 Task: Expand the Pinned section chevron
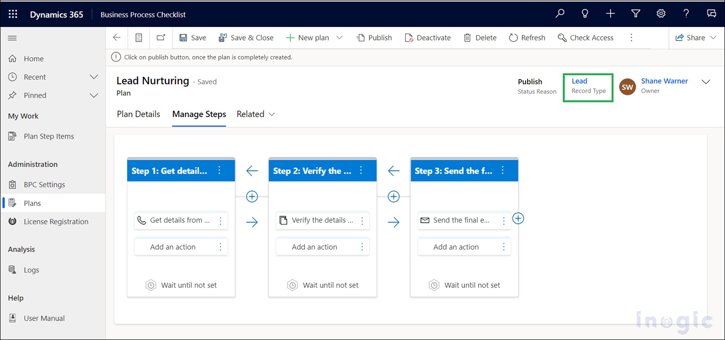pyautogui.click(x=94, y=95)
